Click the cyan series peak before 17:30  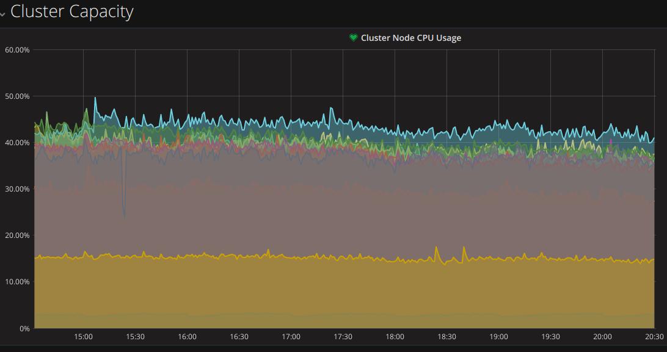[x=331, y=108]
